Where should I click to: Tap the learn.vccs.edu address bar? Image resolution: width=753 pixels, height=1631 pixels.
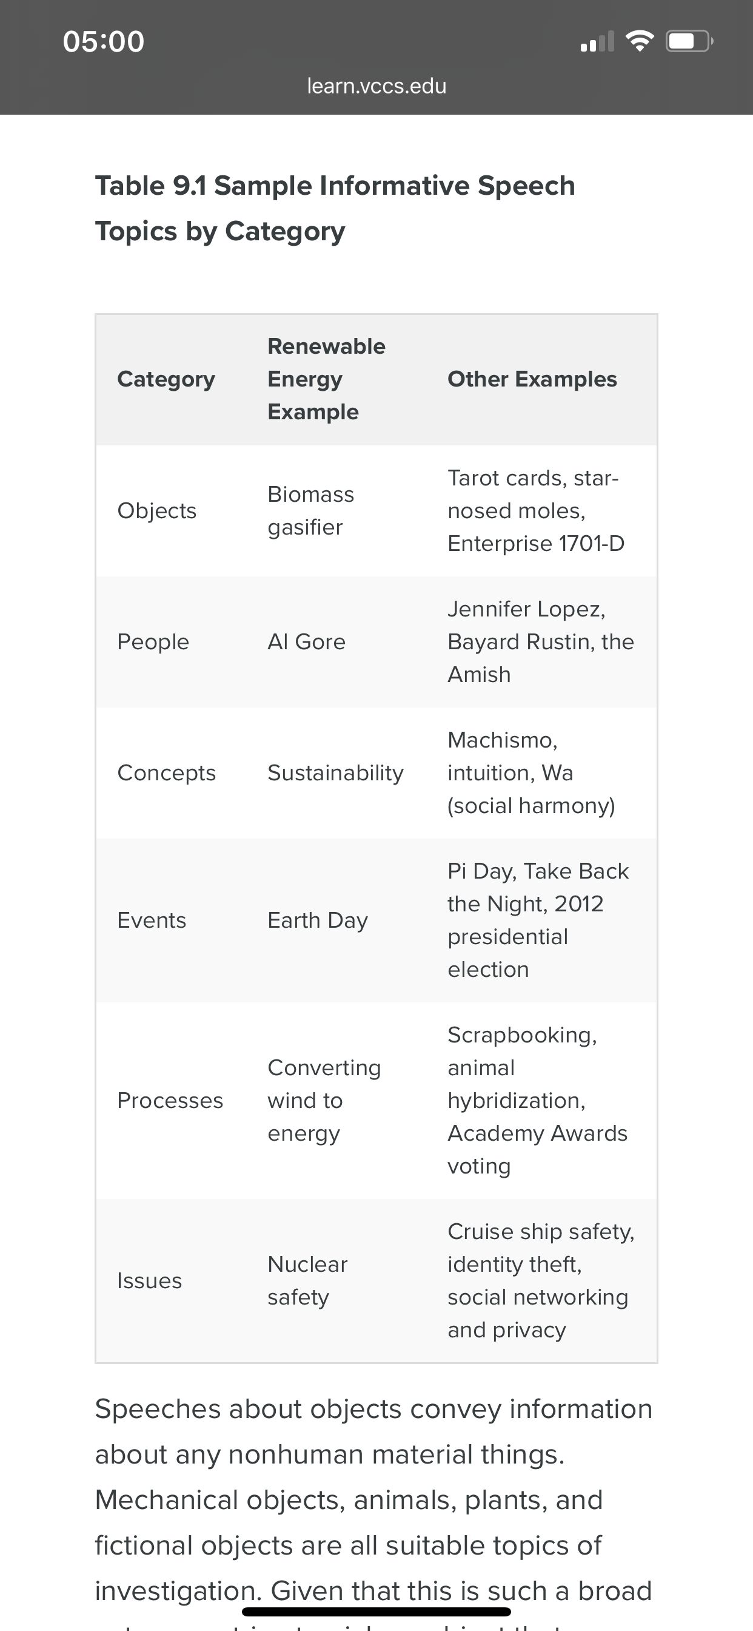(x=376, y=86)
